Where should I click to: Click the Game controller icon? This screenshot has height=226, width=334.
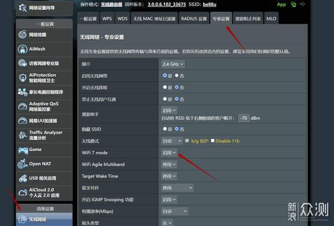pos(23,149)
